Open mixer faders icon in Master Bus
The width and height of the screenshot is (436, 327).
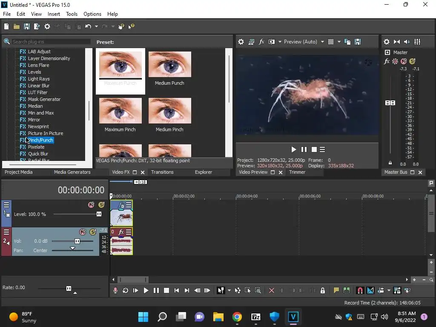[417, 42]
